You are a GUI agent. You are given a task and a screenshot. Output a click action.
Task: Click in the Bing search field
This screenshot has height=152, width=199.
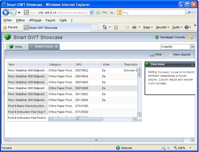tap(153, 13)
